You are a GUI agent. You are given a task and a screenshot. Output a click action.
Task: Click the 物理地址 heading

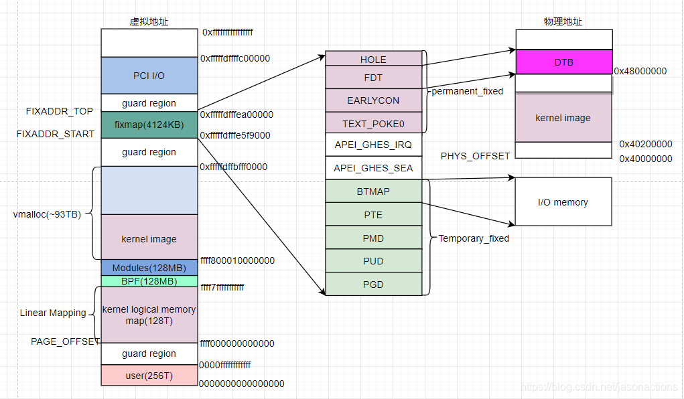[563, 21]
